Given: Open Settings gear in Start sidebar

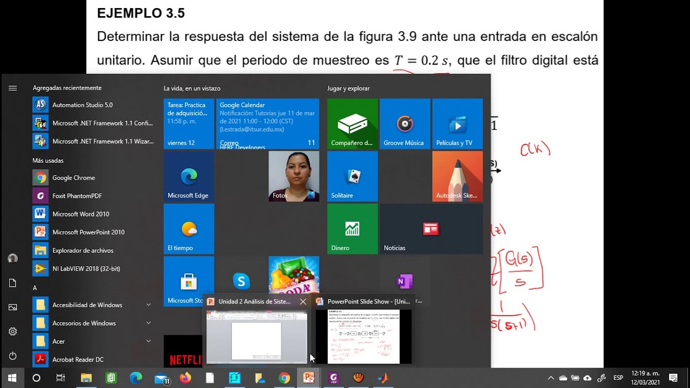Looking at the screenshot, I should [13, 331].
